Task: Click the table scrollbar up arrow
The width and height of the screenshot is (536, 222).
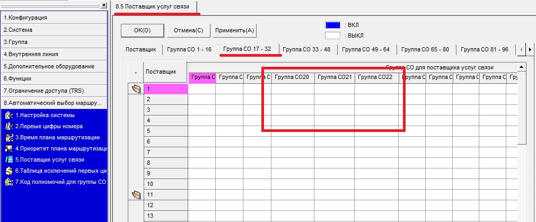Action: 522,67
